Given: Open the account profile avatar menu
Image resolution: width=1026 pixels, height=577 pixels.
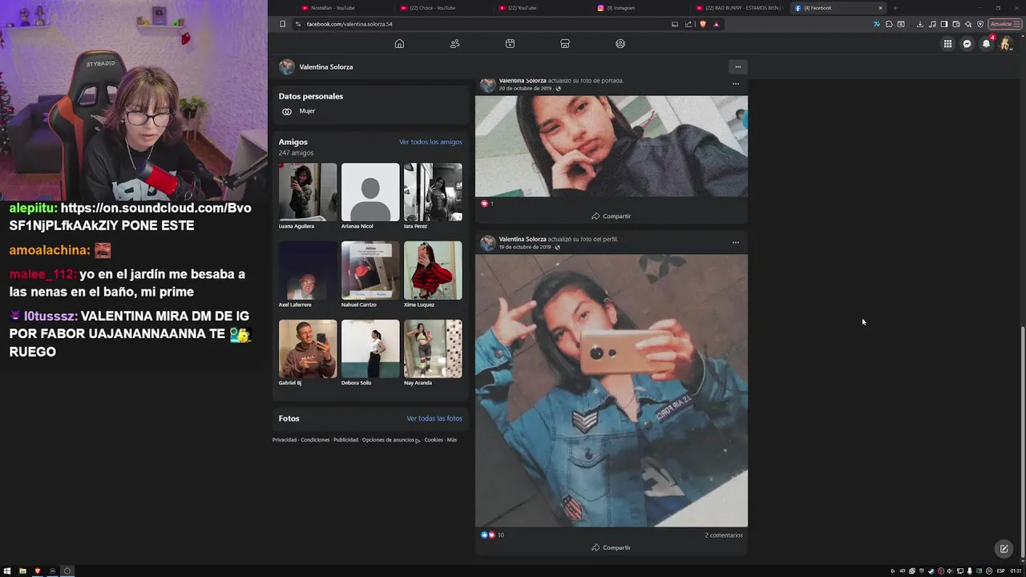Looking at the screenshot, I should click(1005, 44).
